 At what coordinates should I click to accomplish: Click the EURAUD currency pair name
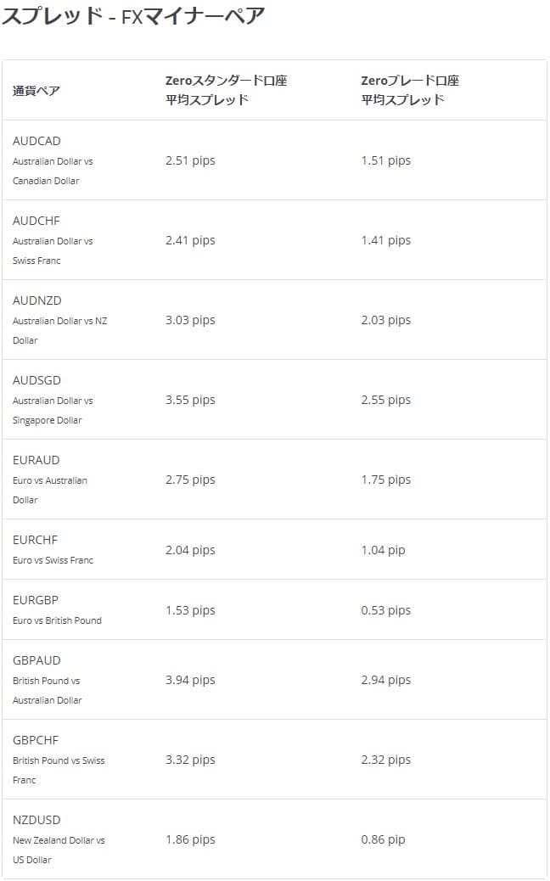click(x=36, y=460)
